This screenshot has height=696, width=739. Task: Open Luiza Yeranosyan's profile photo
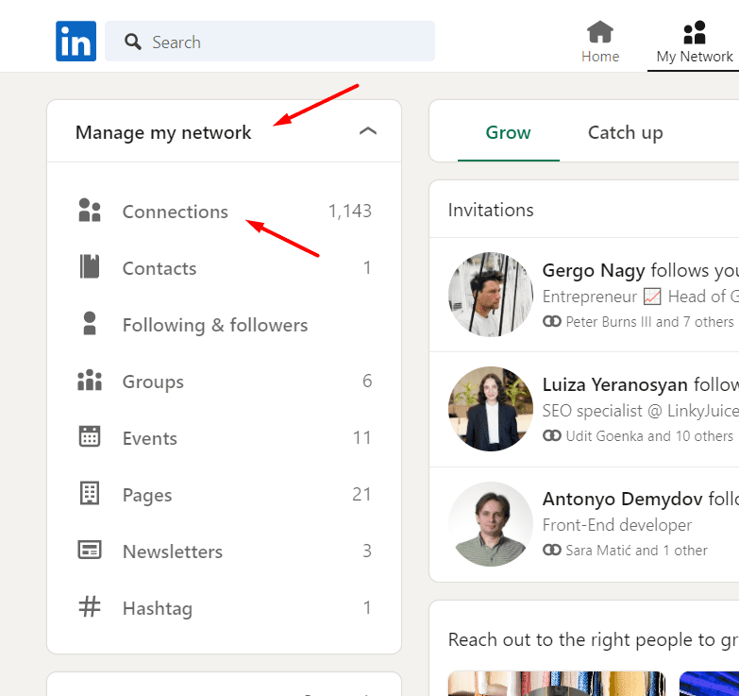pos(491,409)
